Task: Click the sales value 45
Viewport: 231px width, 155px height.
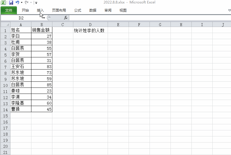Action: [42, 109]
